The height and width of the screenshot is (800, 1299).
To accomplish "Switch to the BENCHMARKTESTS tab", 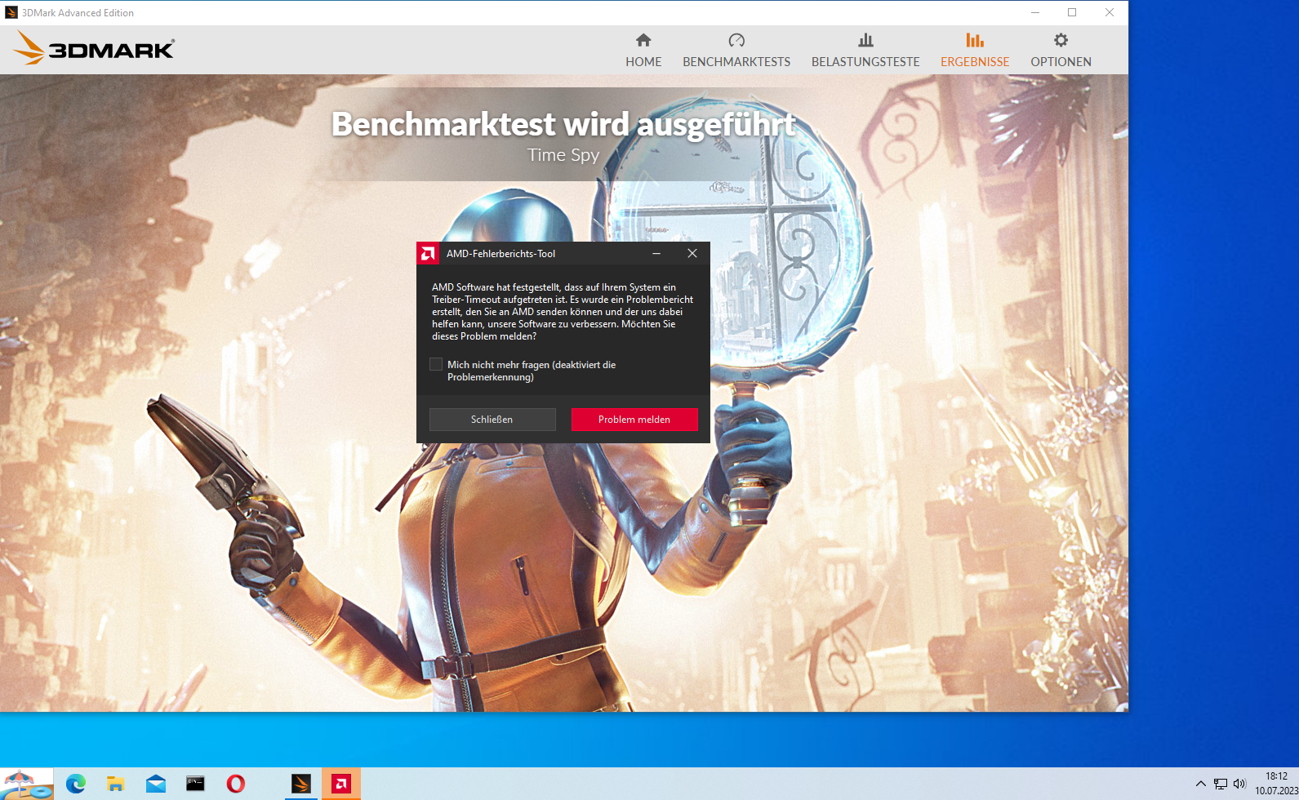I will [x=736, y=51].
